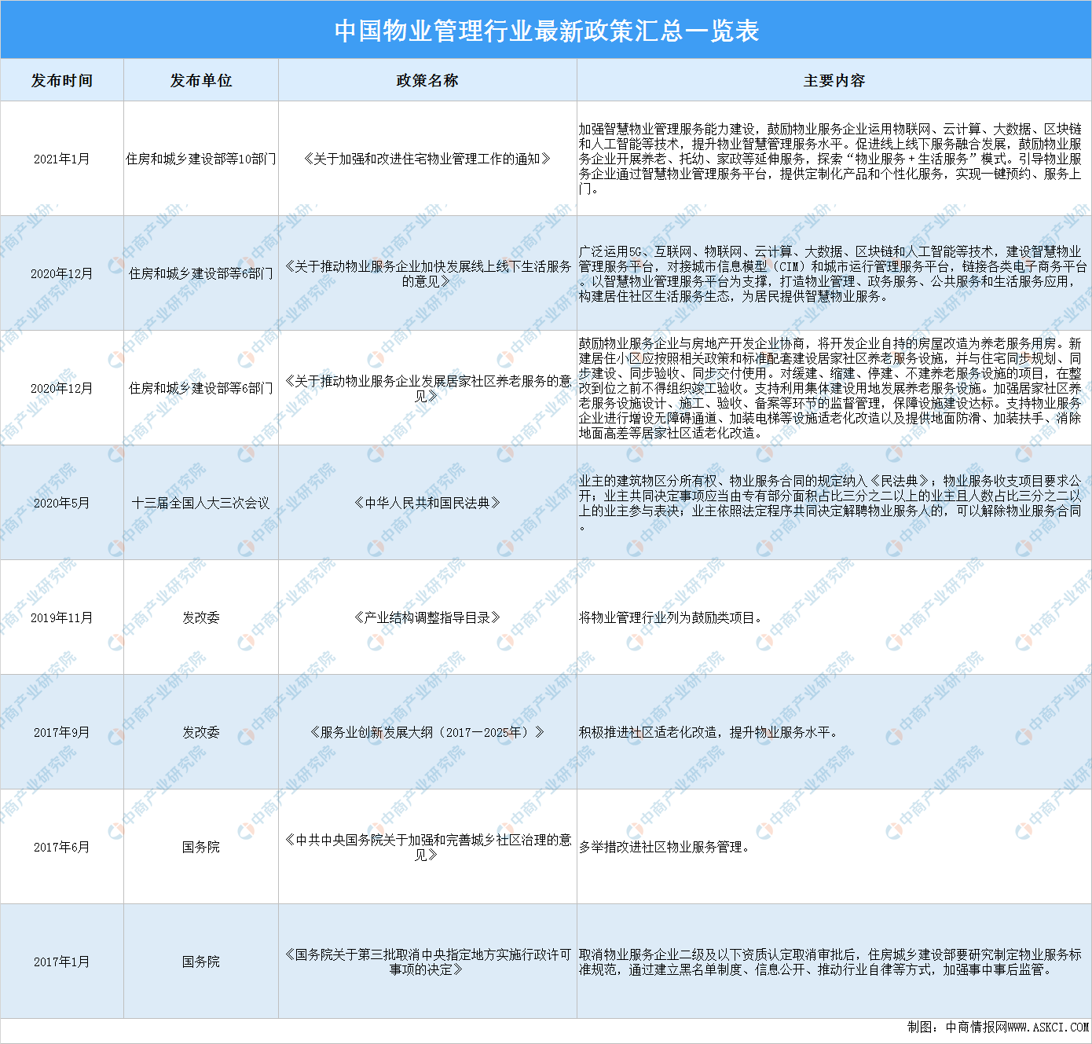Click policy name 《中华人民共和国民法典》
This screenshot has width=1092, height=1044.
click(x=427, y=503)
